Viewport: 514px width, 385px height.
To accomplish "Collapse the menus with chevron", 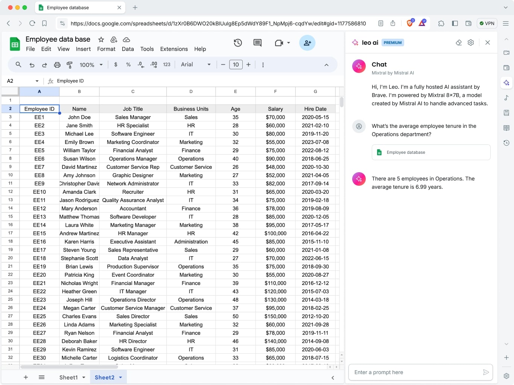I will pyautogui.click(x=326, y=65).
